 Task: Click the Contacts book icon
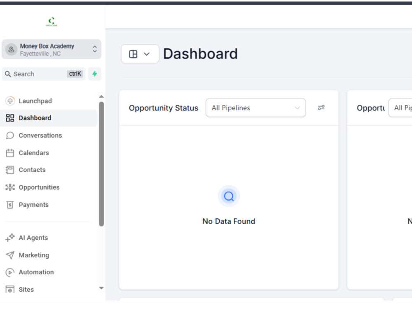click(10, 170)
